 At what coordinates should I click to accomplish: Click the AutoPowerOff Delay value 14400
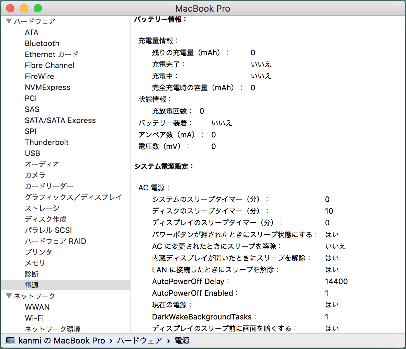(336, 281)
